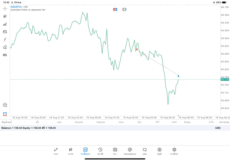This screenshot has width=230, height=161.
Task: Select the drawing objects shapes icon
Action: [5, 47]
